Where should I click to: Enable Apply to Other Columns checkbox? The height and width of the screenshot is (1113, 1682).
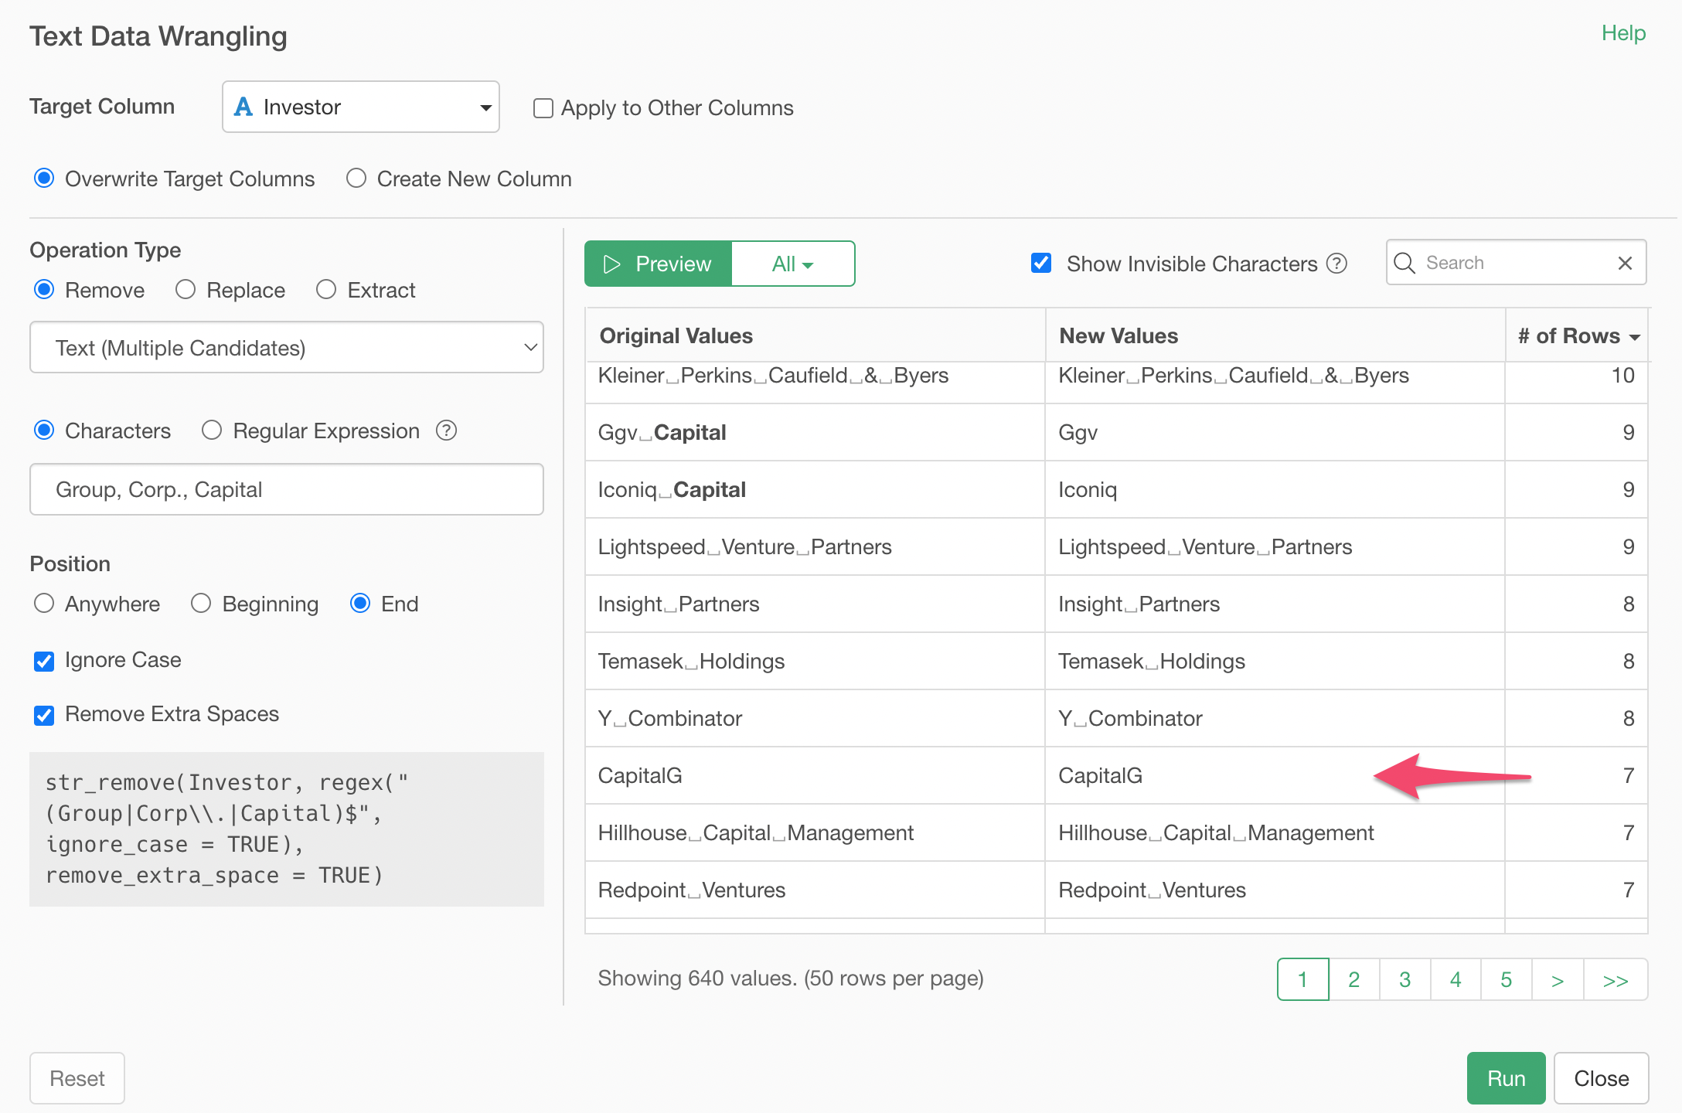[543, 108]
